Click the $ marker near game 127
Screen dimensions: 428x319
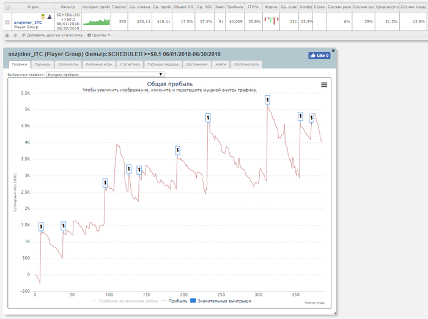(129, 169)
